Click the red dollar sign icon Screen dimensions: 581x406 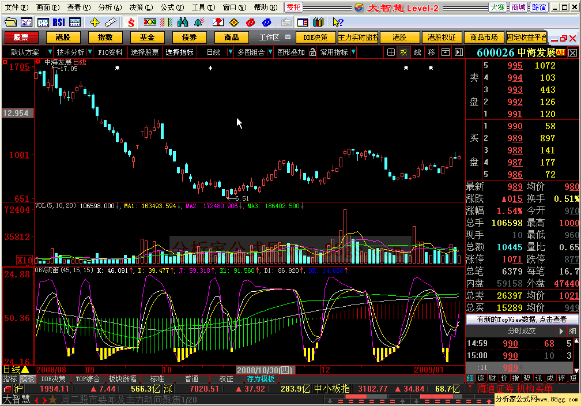(131, 22)
